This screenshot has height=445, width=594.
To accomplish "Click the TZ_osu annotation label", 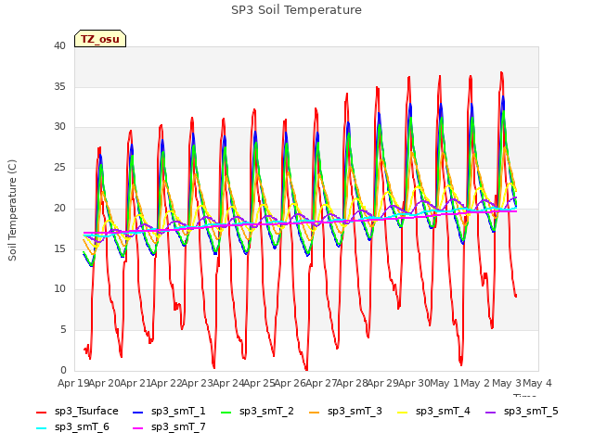I will coord(100,39).
